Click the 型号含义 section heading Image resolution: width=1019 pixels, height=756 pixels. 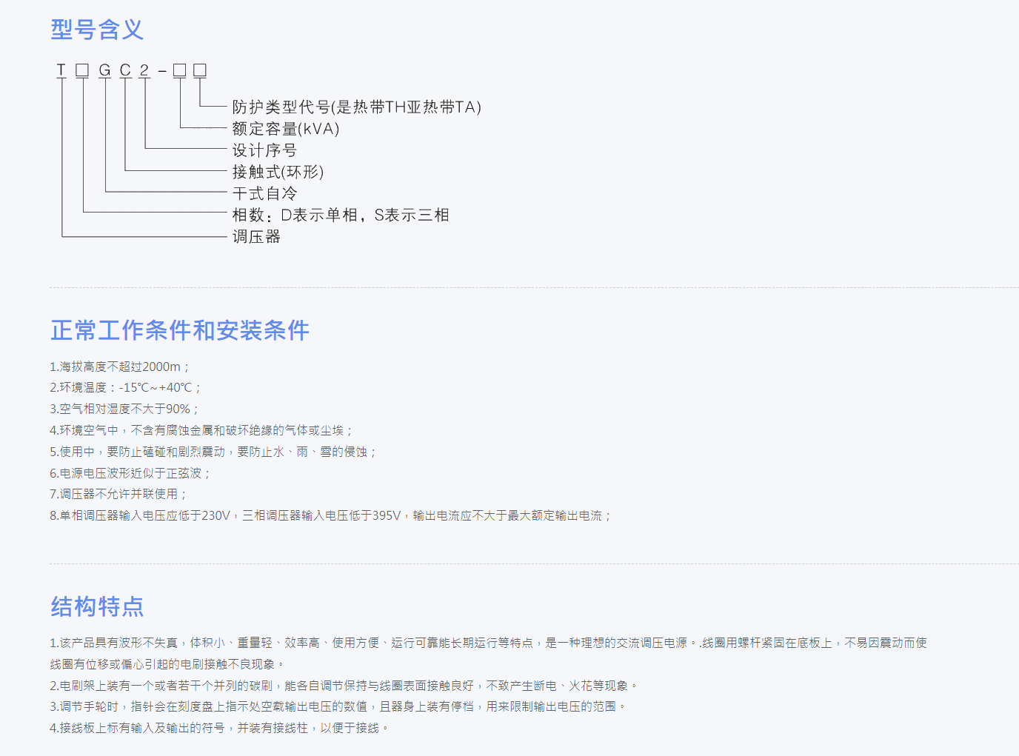point(97,30)
